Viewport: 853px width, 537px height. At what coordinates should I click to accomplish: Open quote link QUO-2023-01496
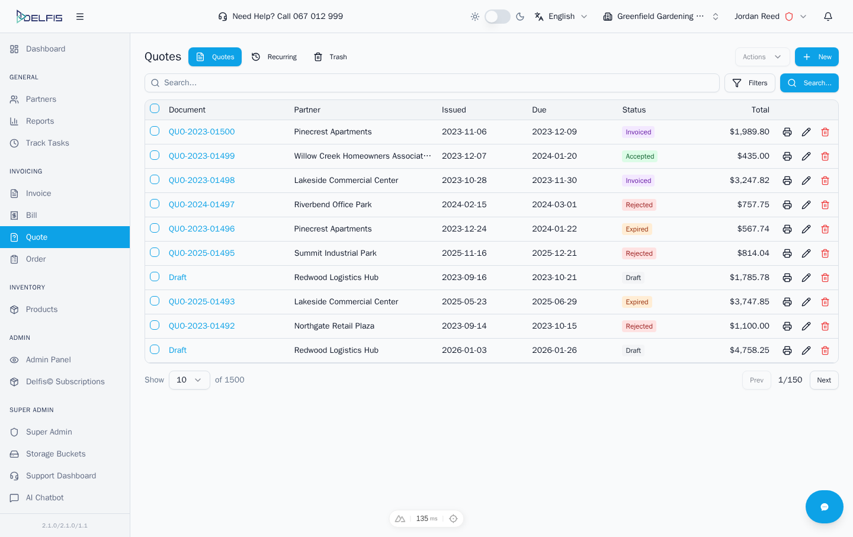[201, 229]
